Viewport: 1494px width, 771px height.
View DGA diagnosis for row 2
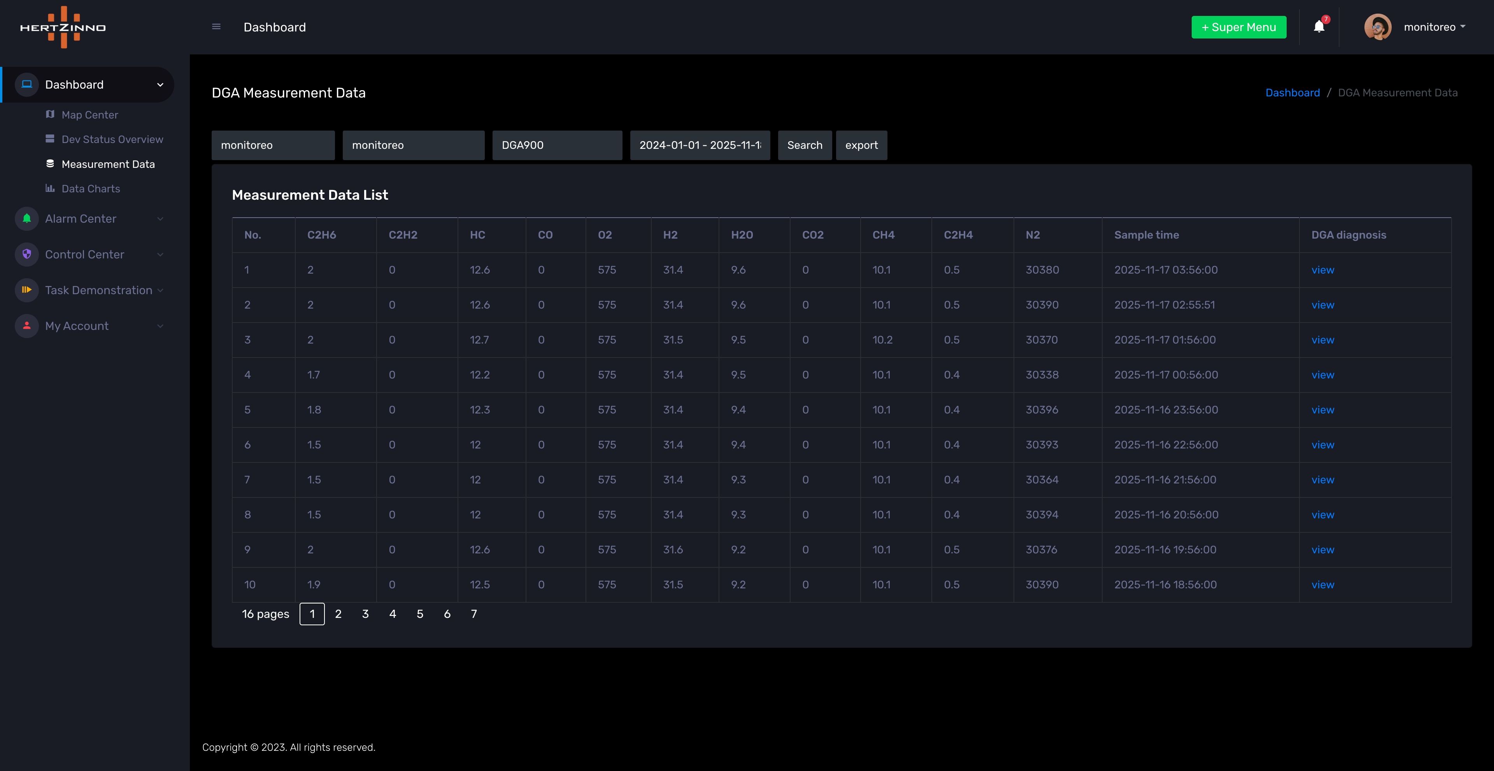(1323, 305)
